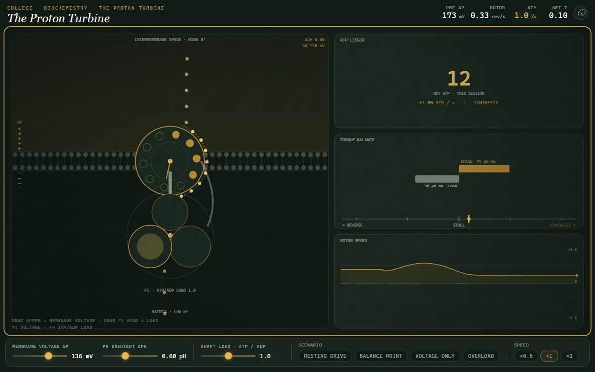Open the info icon in header
Screen dimensions: 595x372
coord(580,13)
